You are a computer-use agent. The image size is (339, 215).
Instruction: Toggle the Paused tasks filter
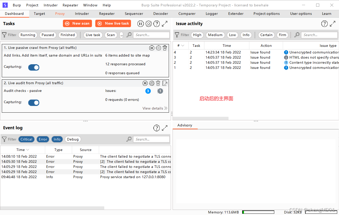[48, 35]
